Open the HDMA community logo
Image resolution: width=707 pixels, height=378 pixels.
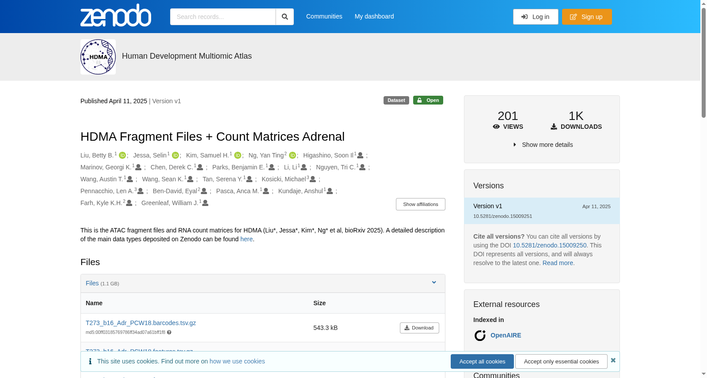tap(98, 57)
